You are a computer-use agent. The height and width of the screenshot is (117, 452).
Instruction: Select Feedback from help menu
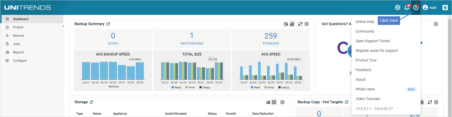pyautogui.click(x=386, y=70)
